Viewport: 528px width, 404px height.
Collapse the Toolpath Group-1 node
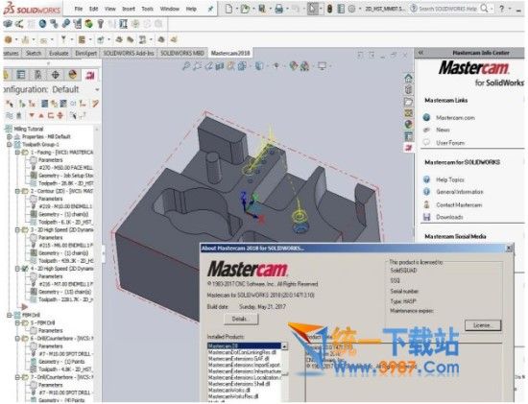(10, 145)
